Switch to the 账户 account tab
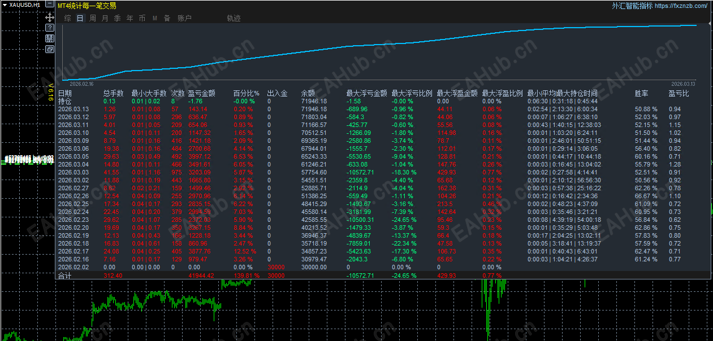713x341 pixels. [184, 18]
